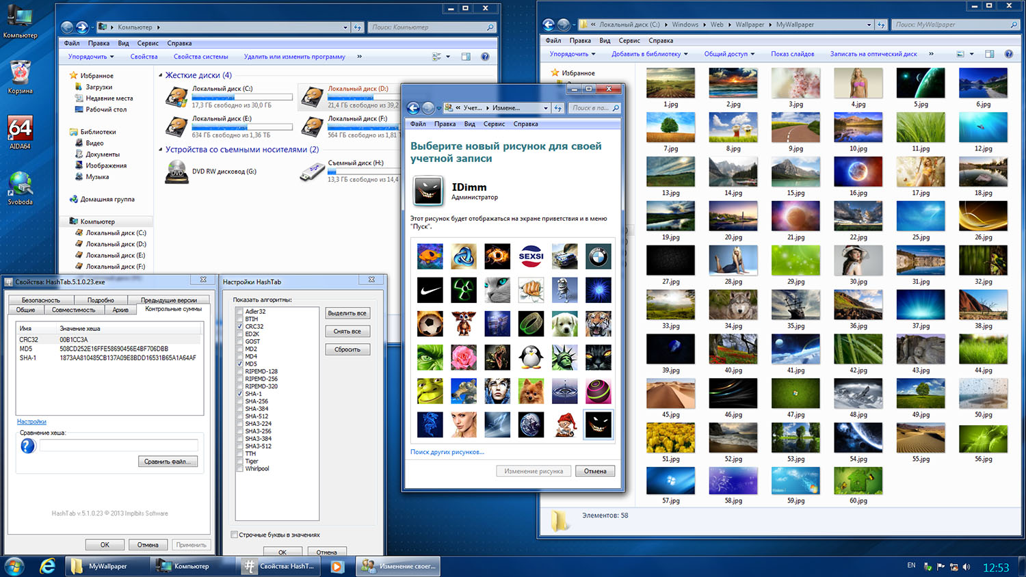Click the 'Выделить все' button
1026x577 pixels.
347,313
